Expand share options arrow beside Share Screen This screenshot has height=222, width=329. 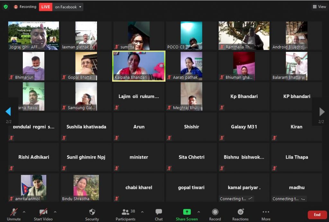click(x=199, y=212)
